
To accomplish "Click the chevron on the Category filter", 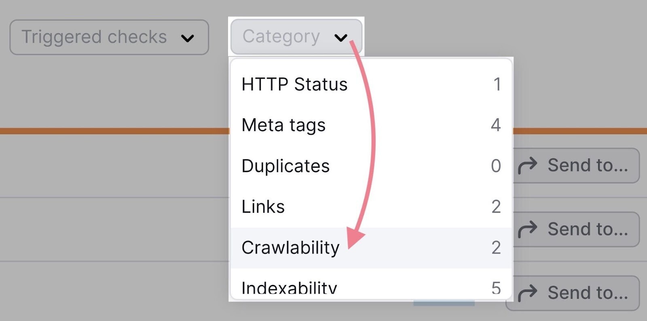I will click(342, 38).
